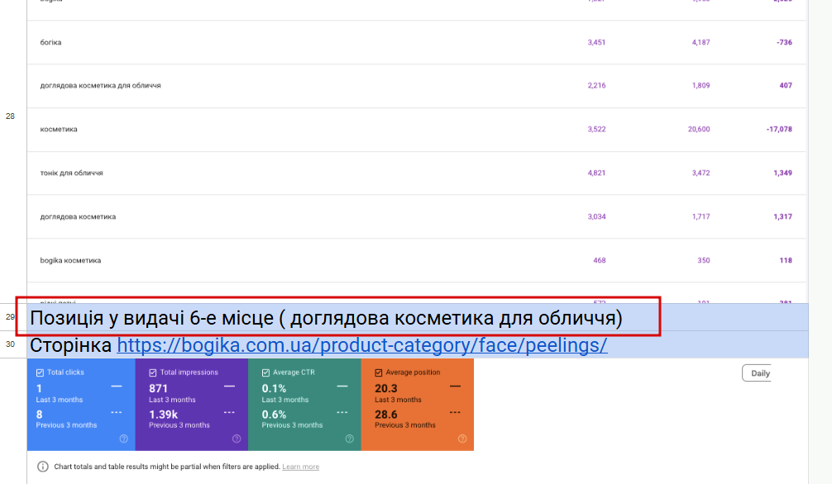832x484 pixels.
Task: Click 0.6% previous CTR value
Action: pos(274,415)
